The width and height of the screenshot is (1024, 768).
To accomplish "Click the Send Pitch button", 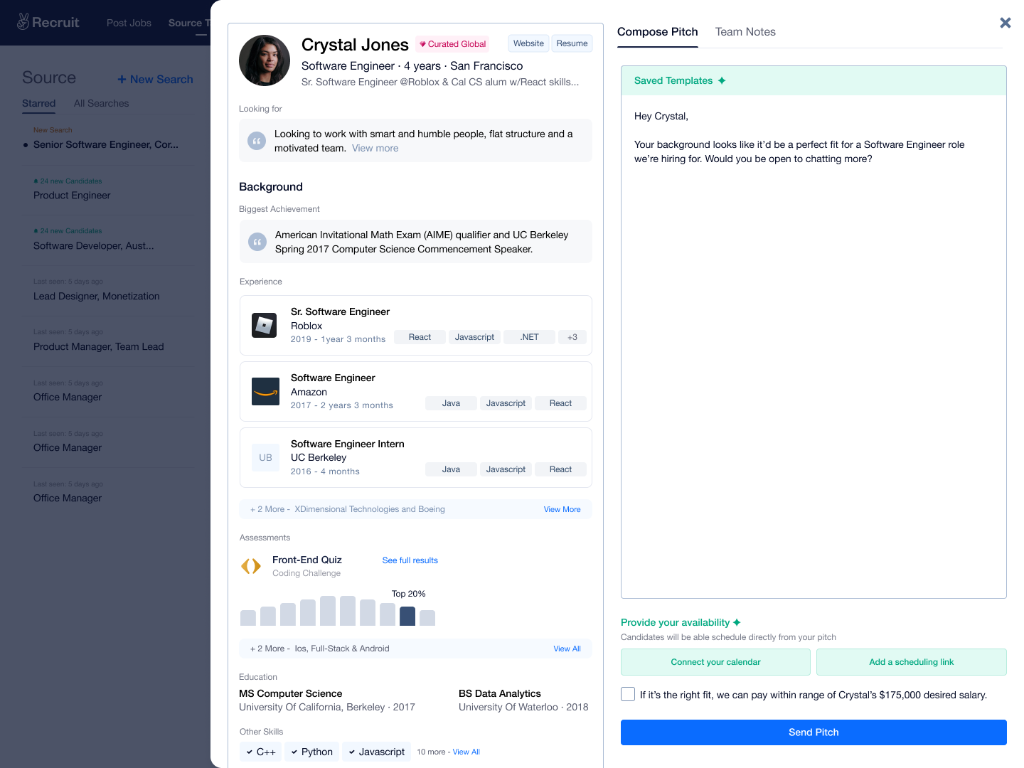I will pos(814,732).
